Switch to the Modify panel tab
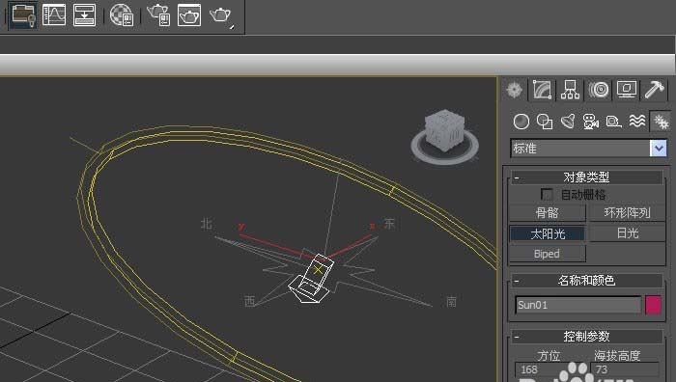The height and width of the screenshot is (382, 676). click(543, 90)
